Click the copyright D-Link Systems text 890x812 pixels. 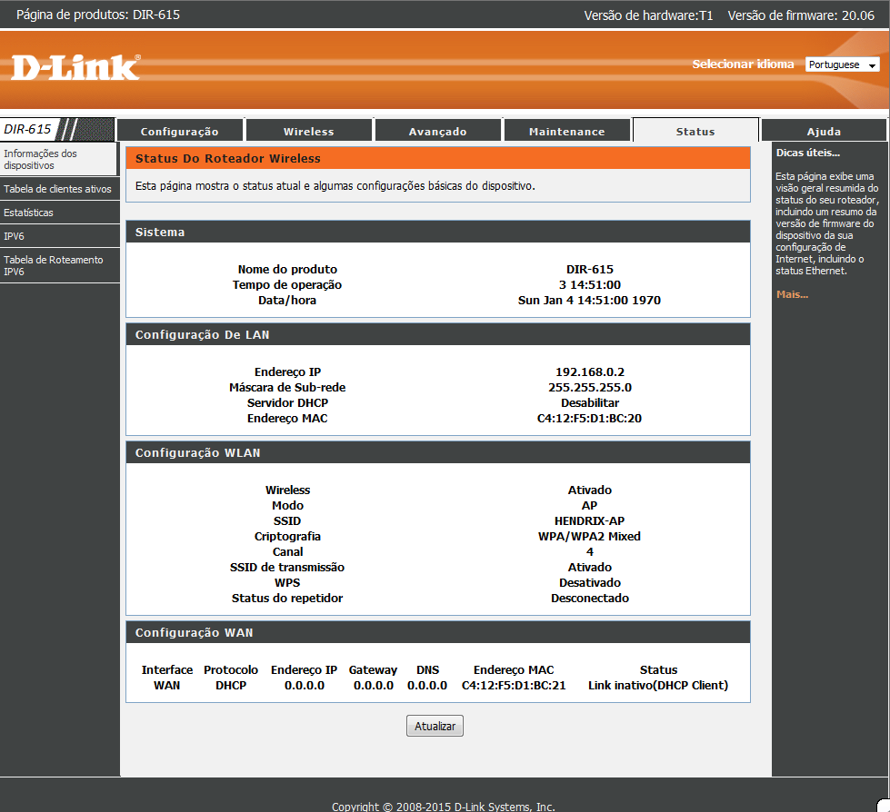click(444, 807)
